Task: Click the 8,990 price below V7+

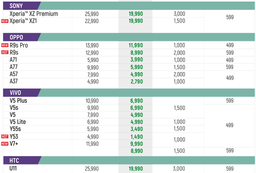Action: pyautogui.click(x=137, y=151)
